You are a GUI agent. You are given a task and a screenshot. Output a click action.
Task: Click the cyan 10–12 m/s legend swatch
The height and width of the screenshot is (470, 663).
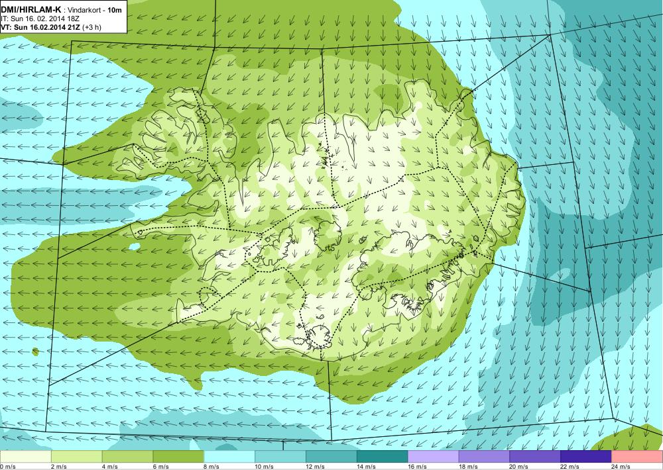pyautogui.click(x=280, y=457)
